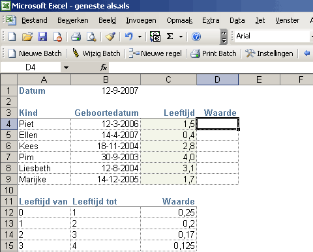313x252 pixels.
Task: Open Print Preview with the magnifier icon
Action: point(91,36)
